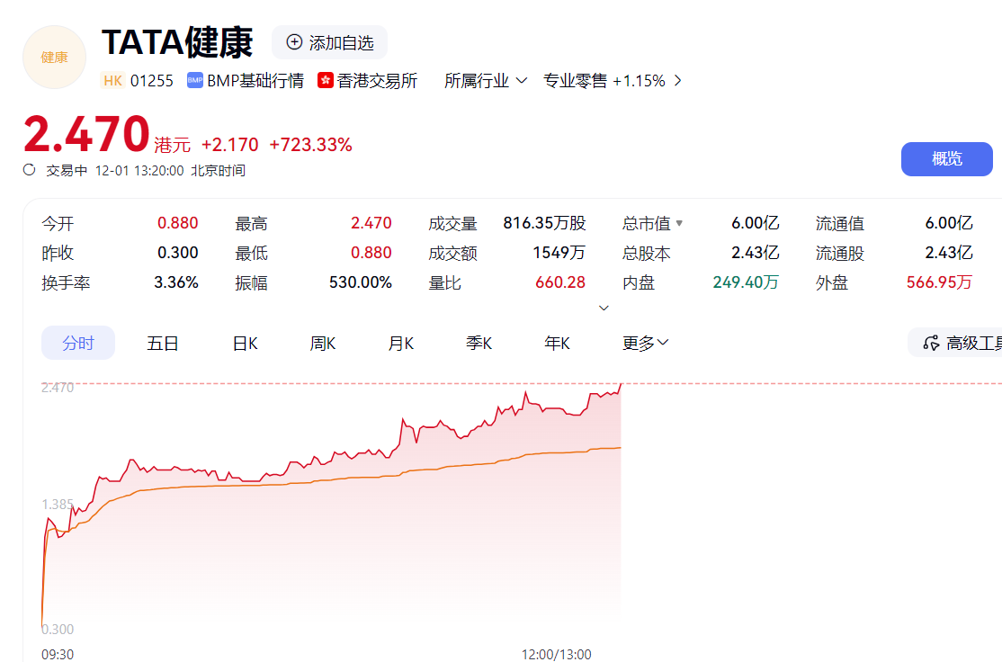Switch to 五日 chart tab
This screenshot has height=662, width=1002.
click(162, 343)
